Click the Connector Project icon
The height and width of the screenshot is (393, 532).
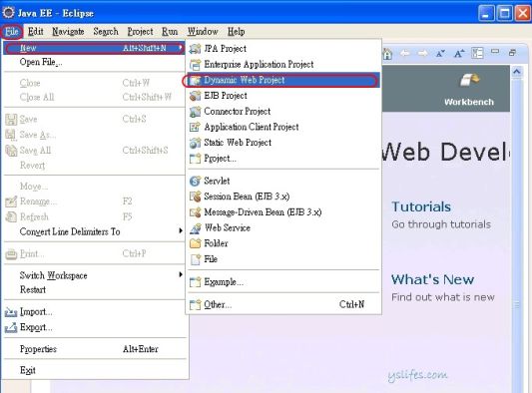pos(195,112)
